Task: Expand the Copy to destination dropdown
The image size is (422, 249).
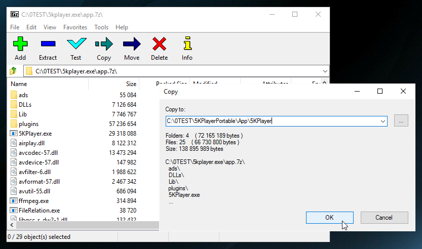Action: [x=382, y=121]
